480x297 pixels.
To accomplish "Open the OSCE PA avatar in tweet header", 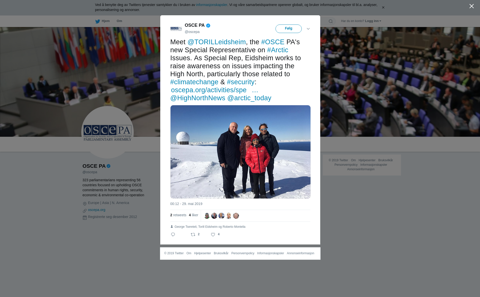I will pos(176,29).
